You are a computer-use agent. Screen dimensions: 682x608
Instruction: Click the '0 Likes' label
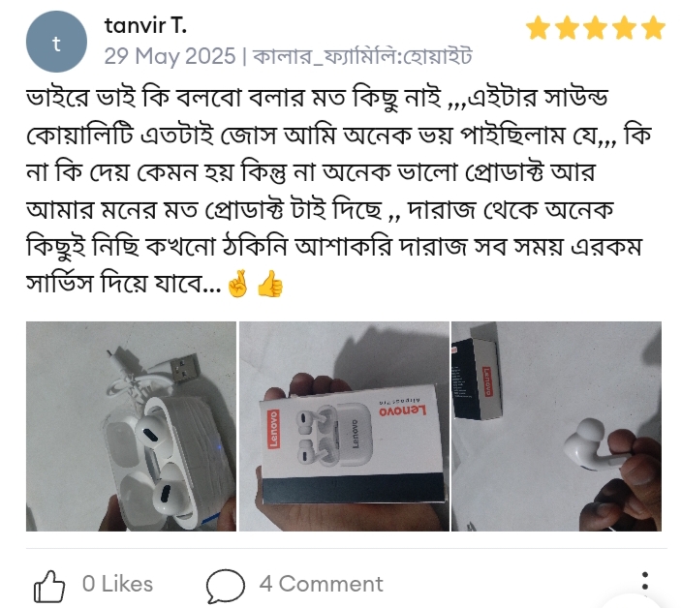[117, 584]
